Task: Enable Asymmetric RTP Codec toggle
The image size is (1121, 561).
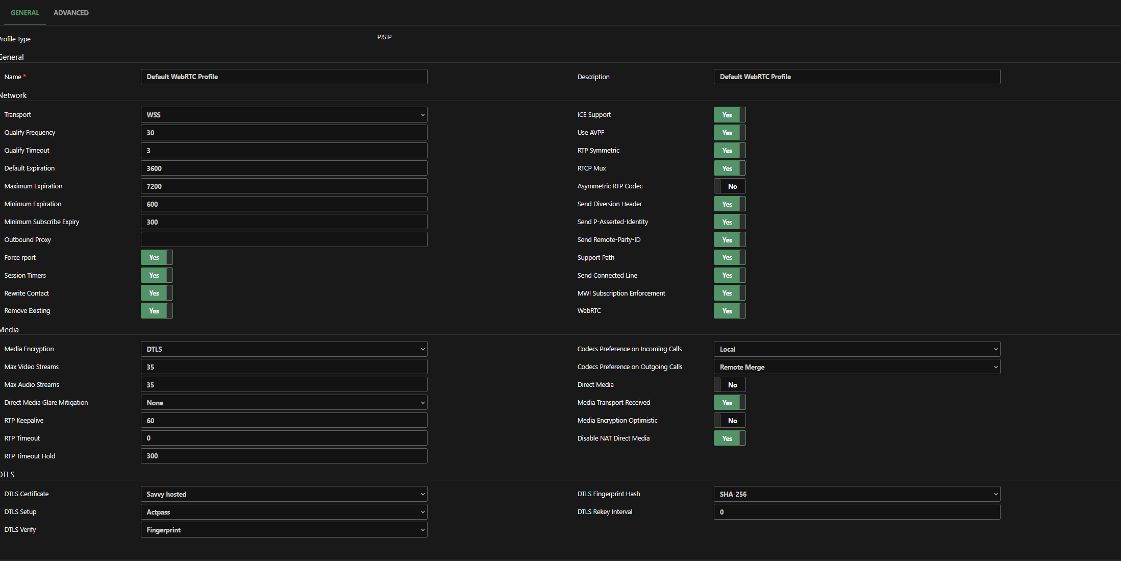Action: (x=730, y=186)
